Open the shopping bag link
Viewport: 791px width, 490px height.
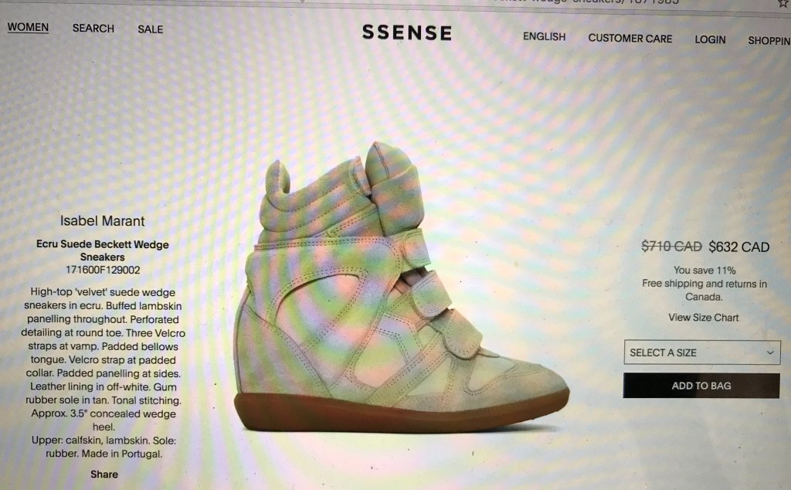click(x=769, y=40)
